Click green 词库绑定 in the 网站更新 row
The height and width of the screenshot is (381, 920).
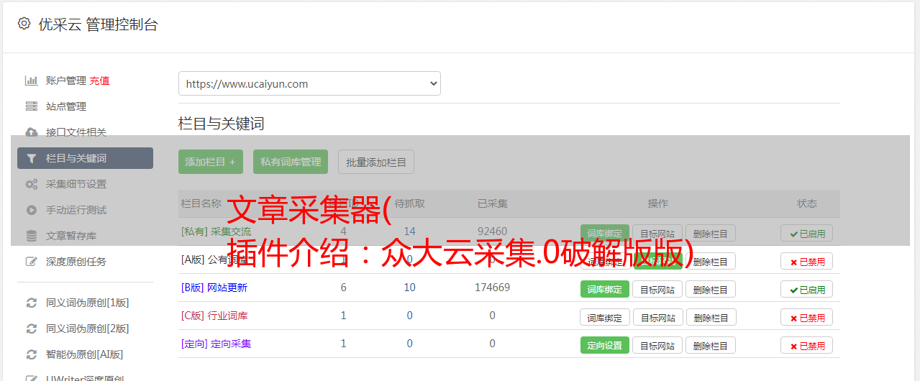605,289
